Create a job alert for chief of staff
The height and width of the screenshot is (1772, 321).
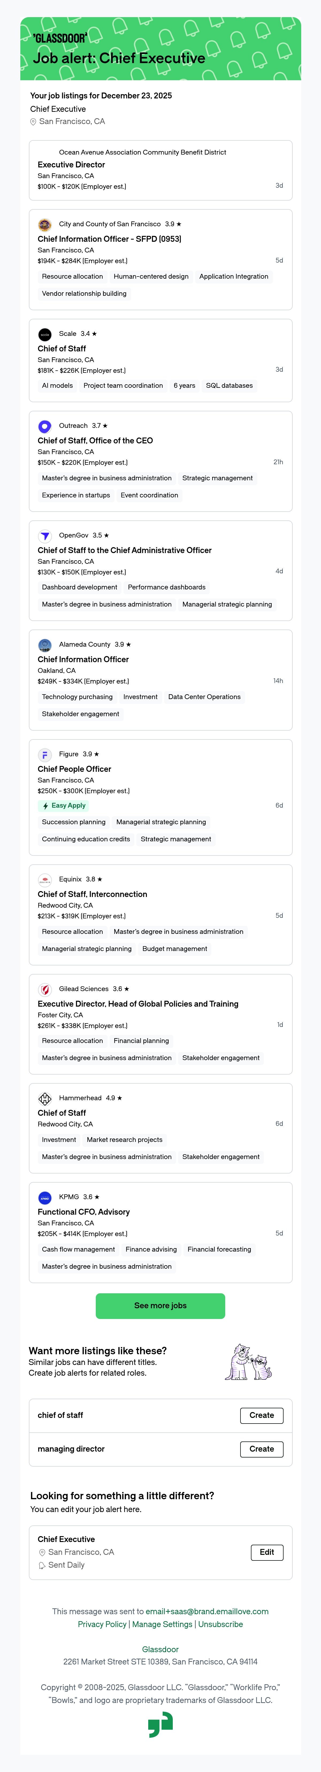click(261, 1415)
